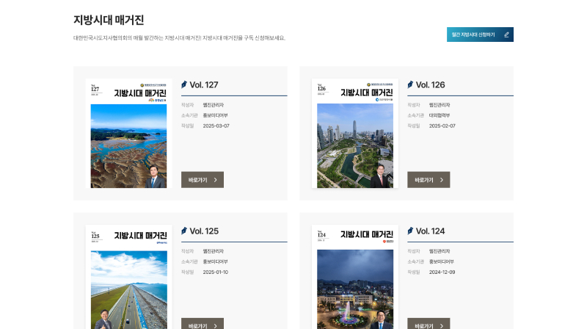Viewport: 587px width, 329px height.
Task: Click the 웹진관리자 author text in Vol. 127
Action: click(x=213, y=105)
